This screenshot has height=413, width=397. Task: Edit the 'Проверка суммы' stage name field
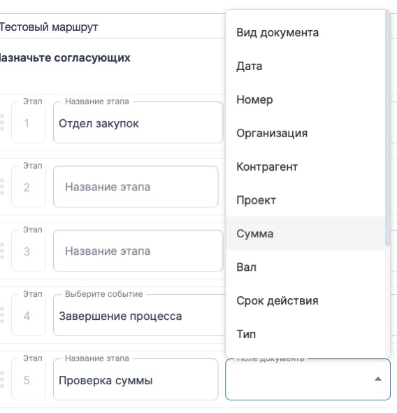(x=136, y=379)
